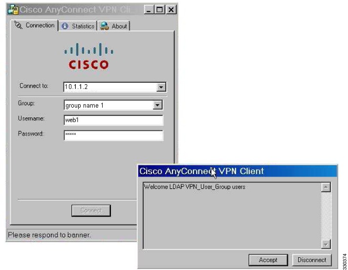The width and height of the screenshot is (348, 270).
Task: Click the status text Please respond to banner
Action: coord(49,235)
